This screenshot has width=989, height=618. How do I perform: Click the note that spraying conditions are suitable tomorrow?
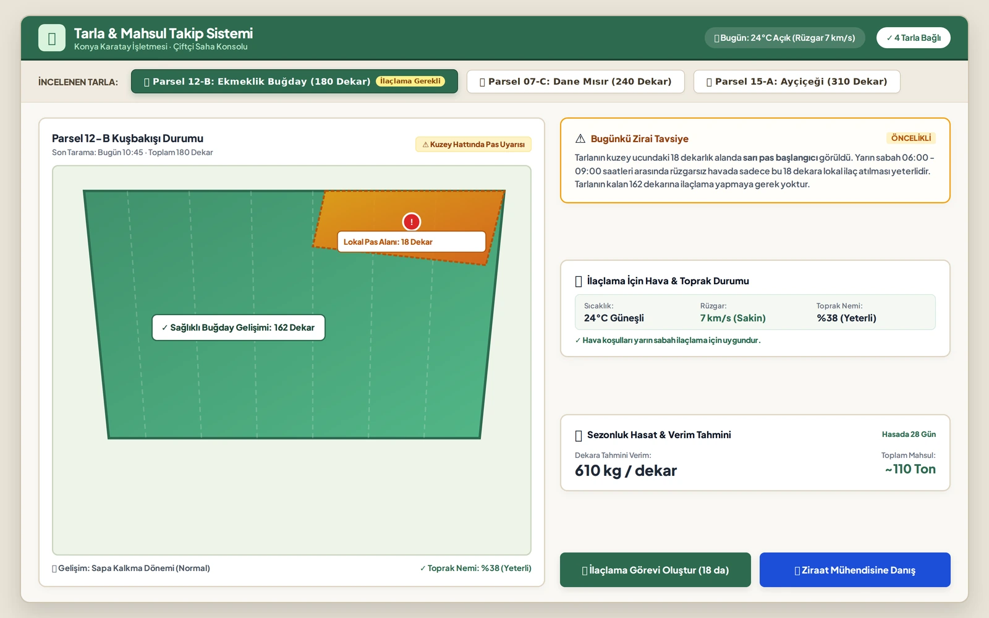click(x=668, y=340)
